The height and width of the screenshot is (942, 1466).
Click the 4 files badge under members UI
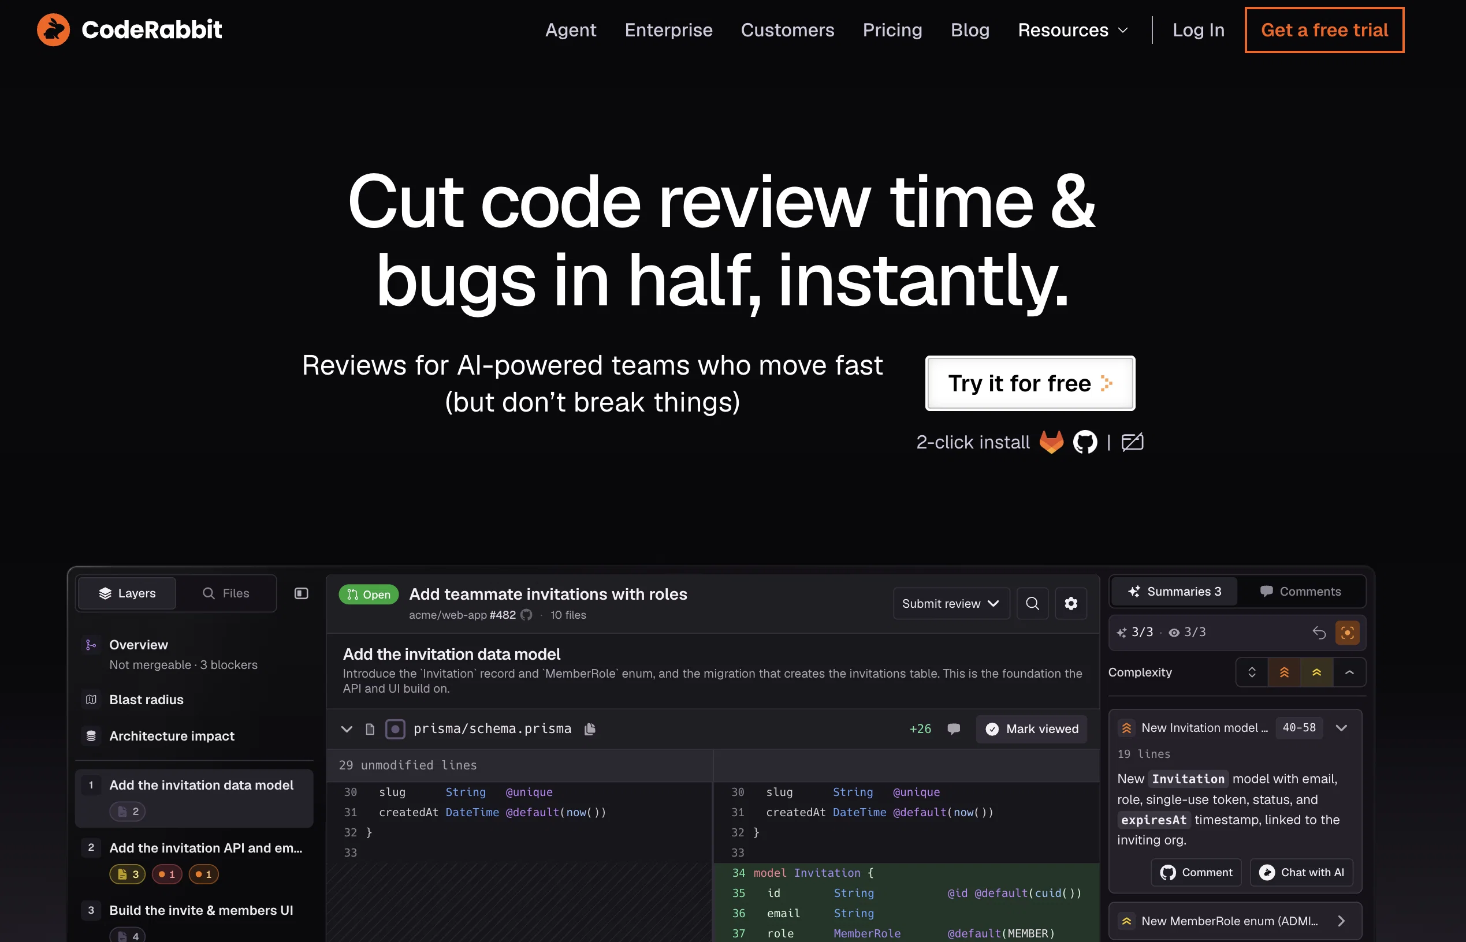127,935
